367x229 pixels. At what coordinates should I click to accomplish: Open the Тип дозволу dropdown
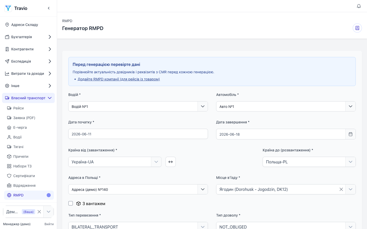[286, 226]
